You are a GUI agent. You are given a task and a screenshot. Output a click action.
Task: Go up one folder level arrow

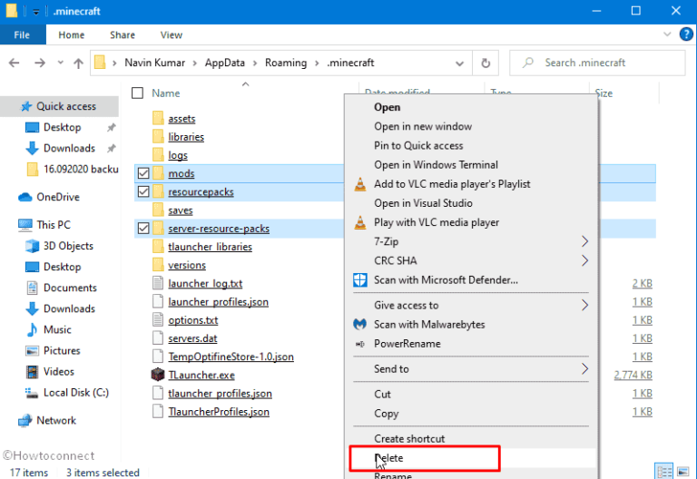pos(78,64)
